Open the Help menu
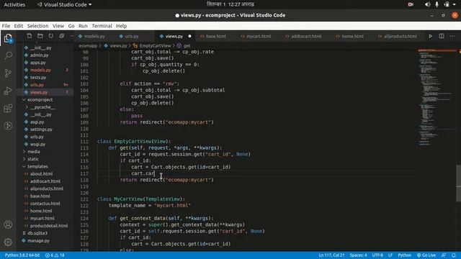 (x=121, y=26)
